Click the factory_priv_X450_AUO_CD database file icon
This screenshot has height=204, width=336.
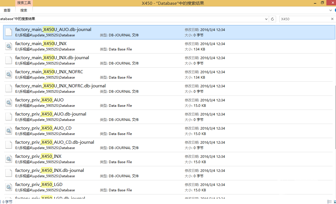coord(8,131)
